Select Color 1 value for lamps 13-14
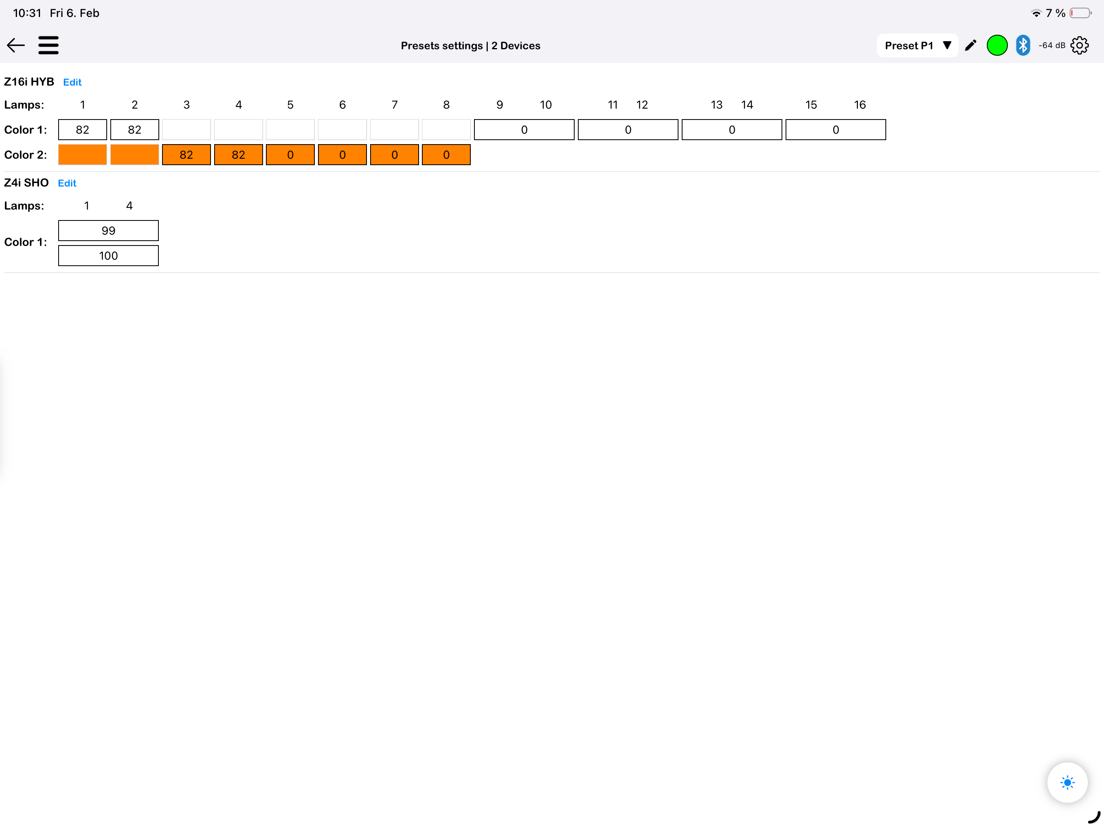This screenshot has width=1104, height=827. (x=732, y=130)
